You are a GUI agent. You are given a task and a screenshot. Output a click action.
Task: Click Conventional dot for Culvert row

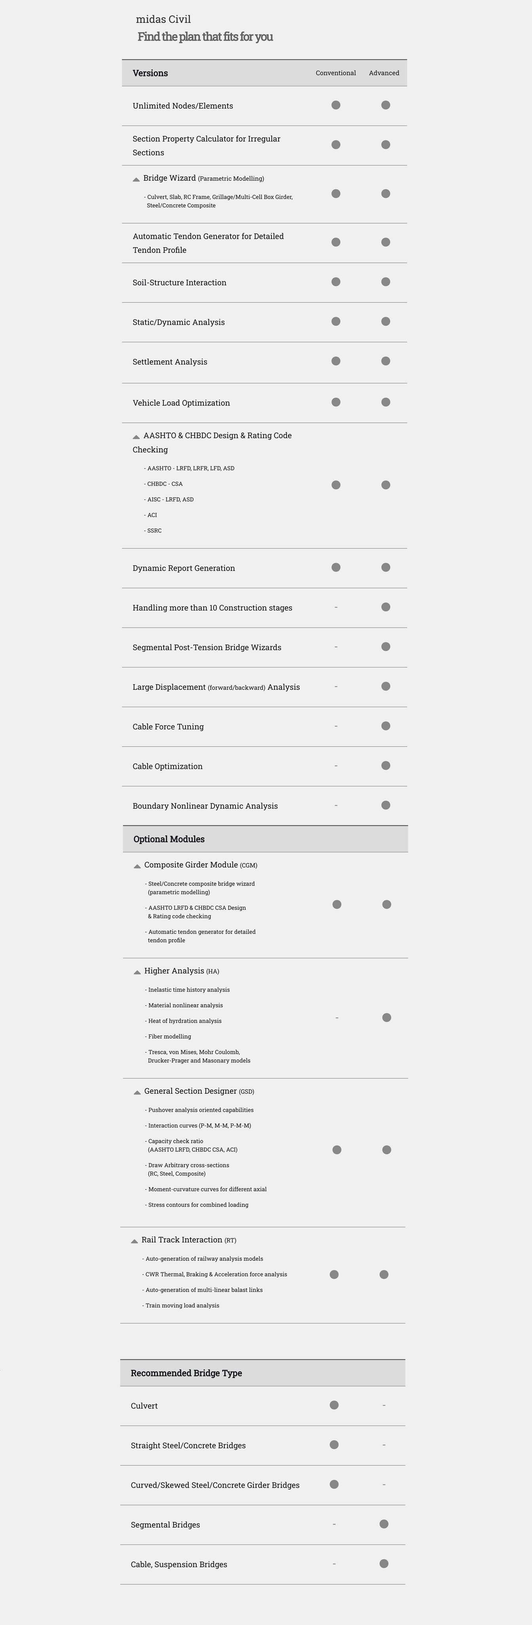coord(334,1405)
